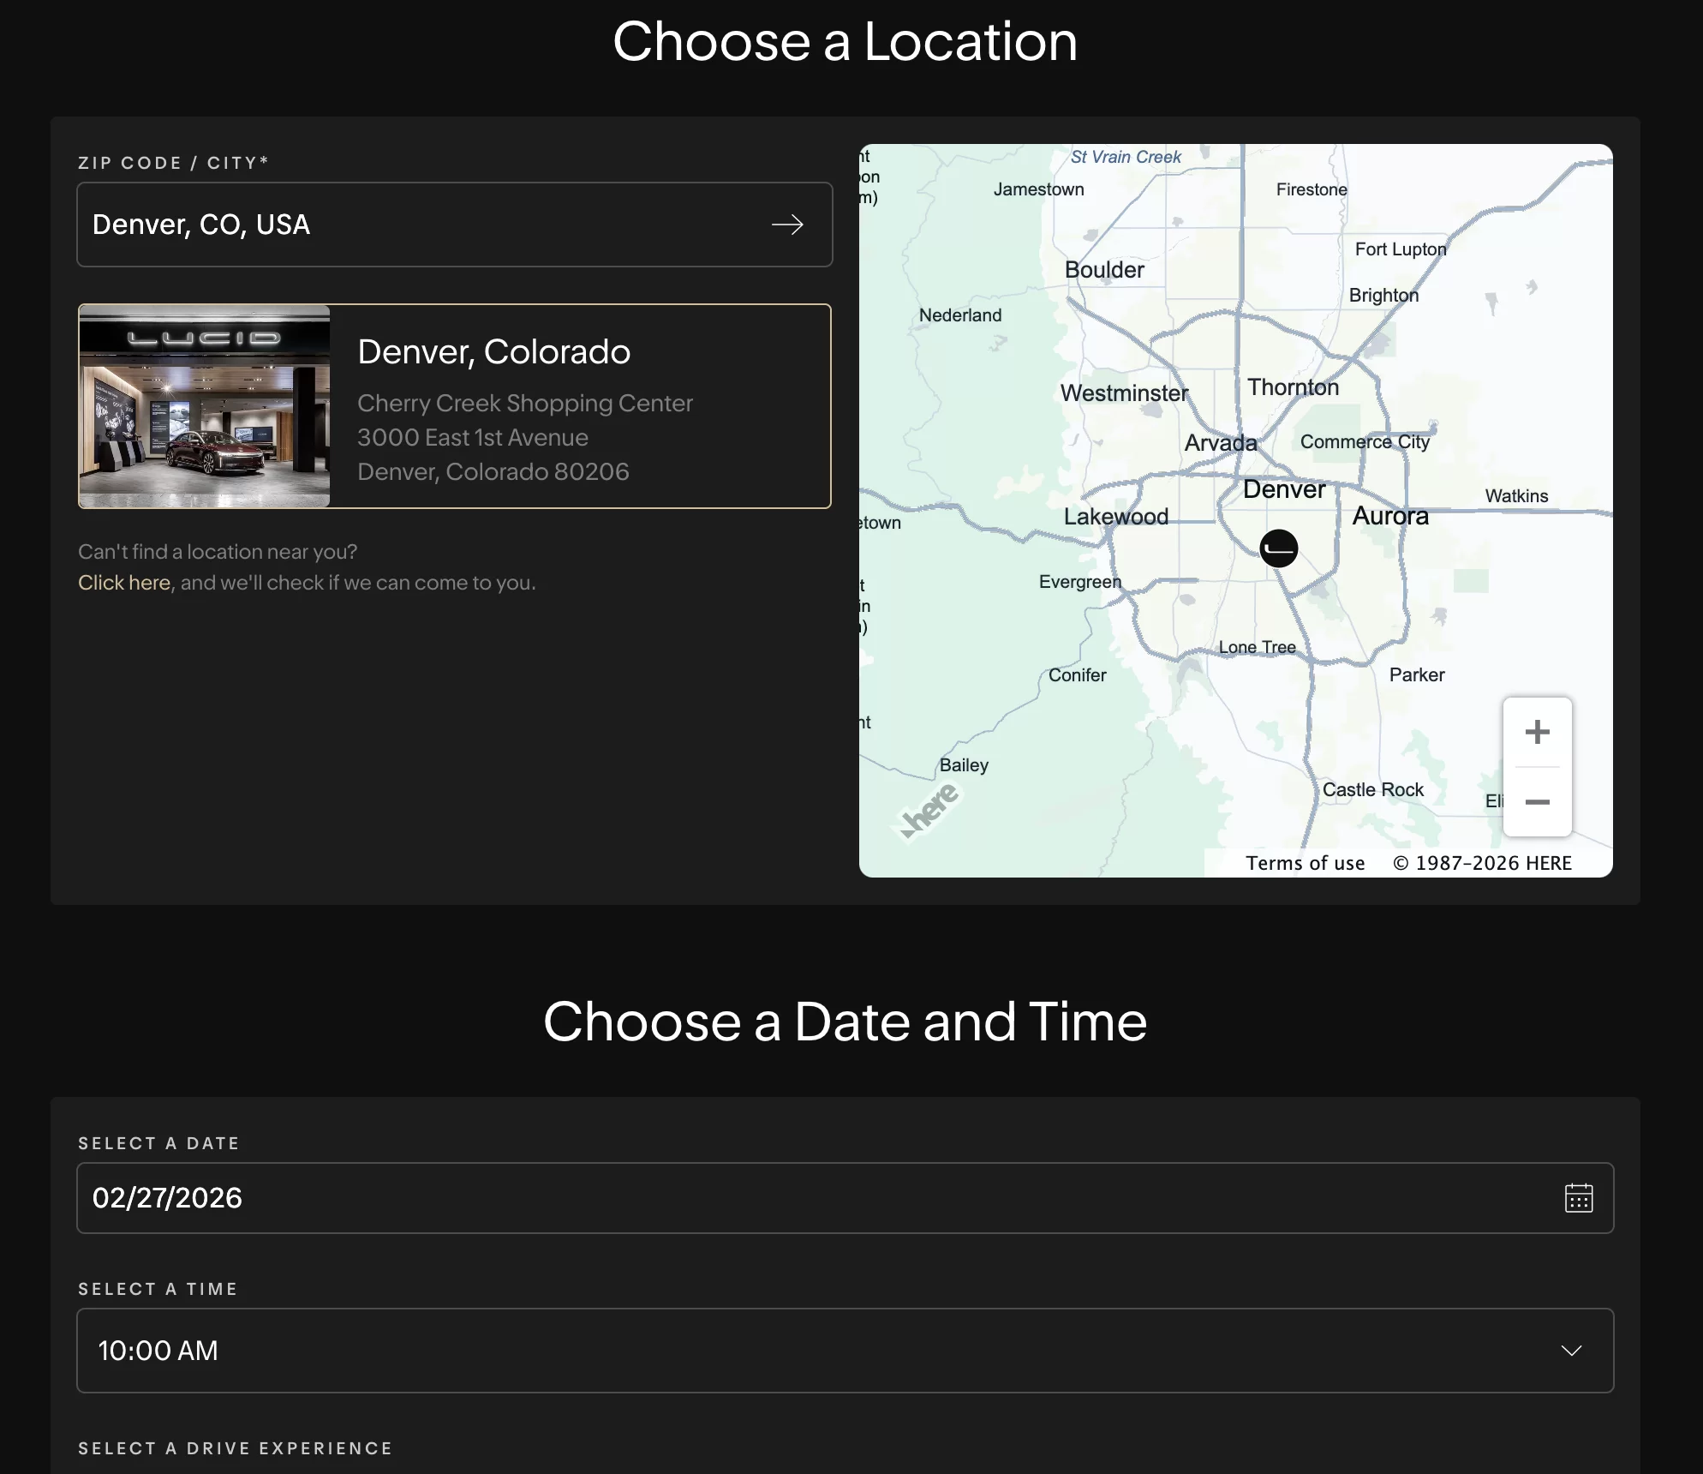Expand the time dropdown chevron

click(x=1571, y=1351)
